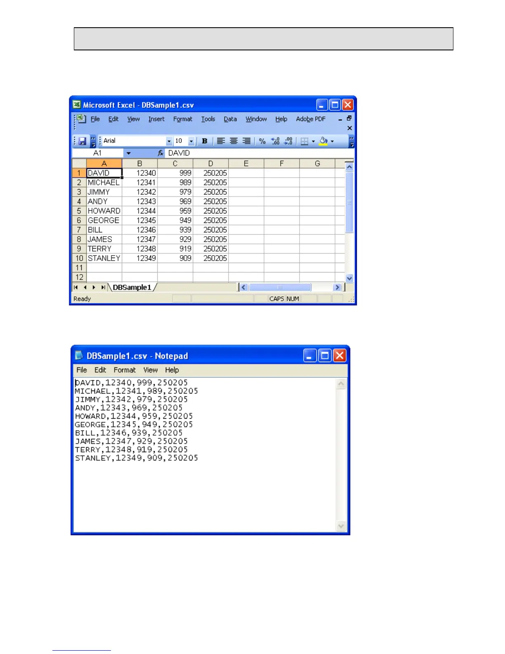Open Excel Window menu
The height and width of the screenshot is (654, 505).
coord(256,119)
